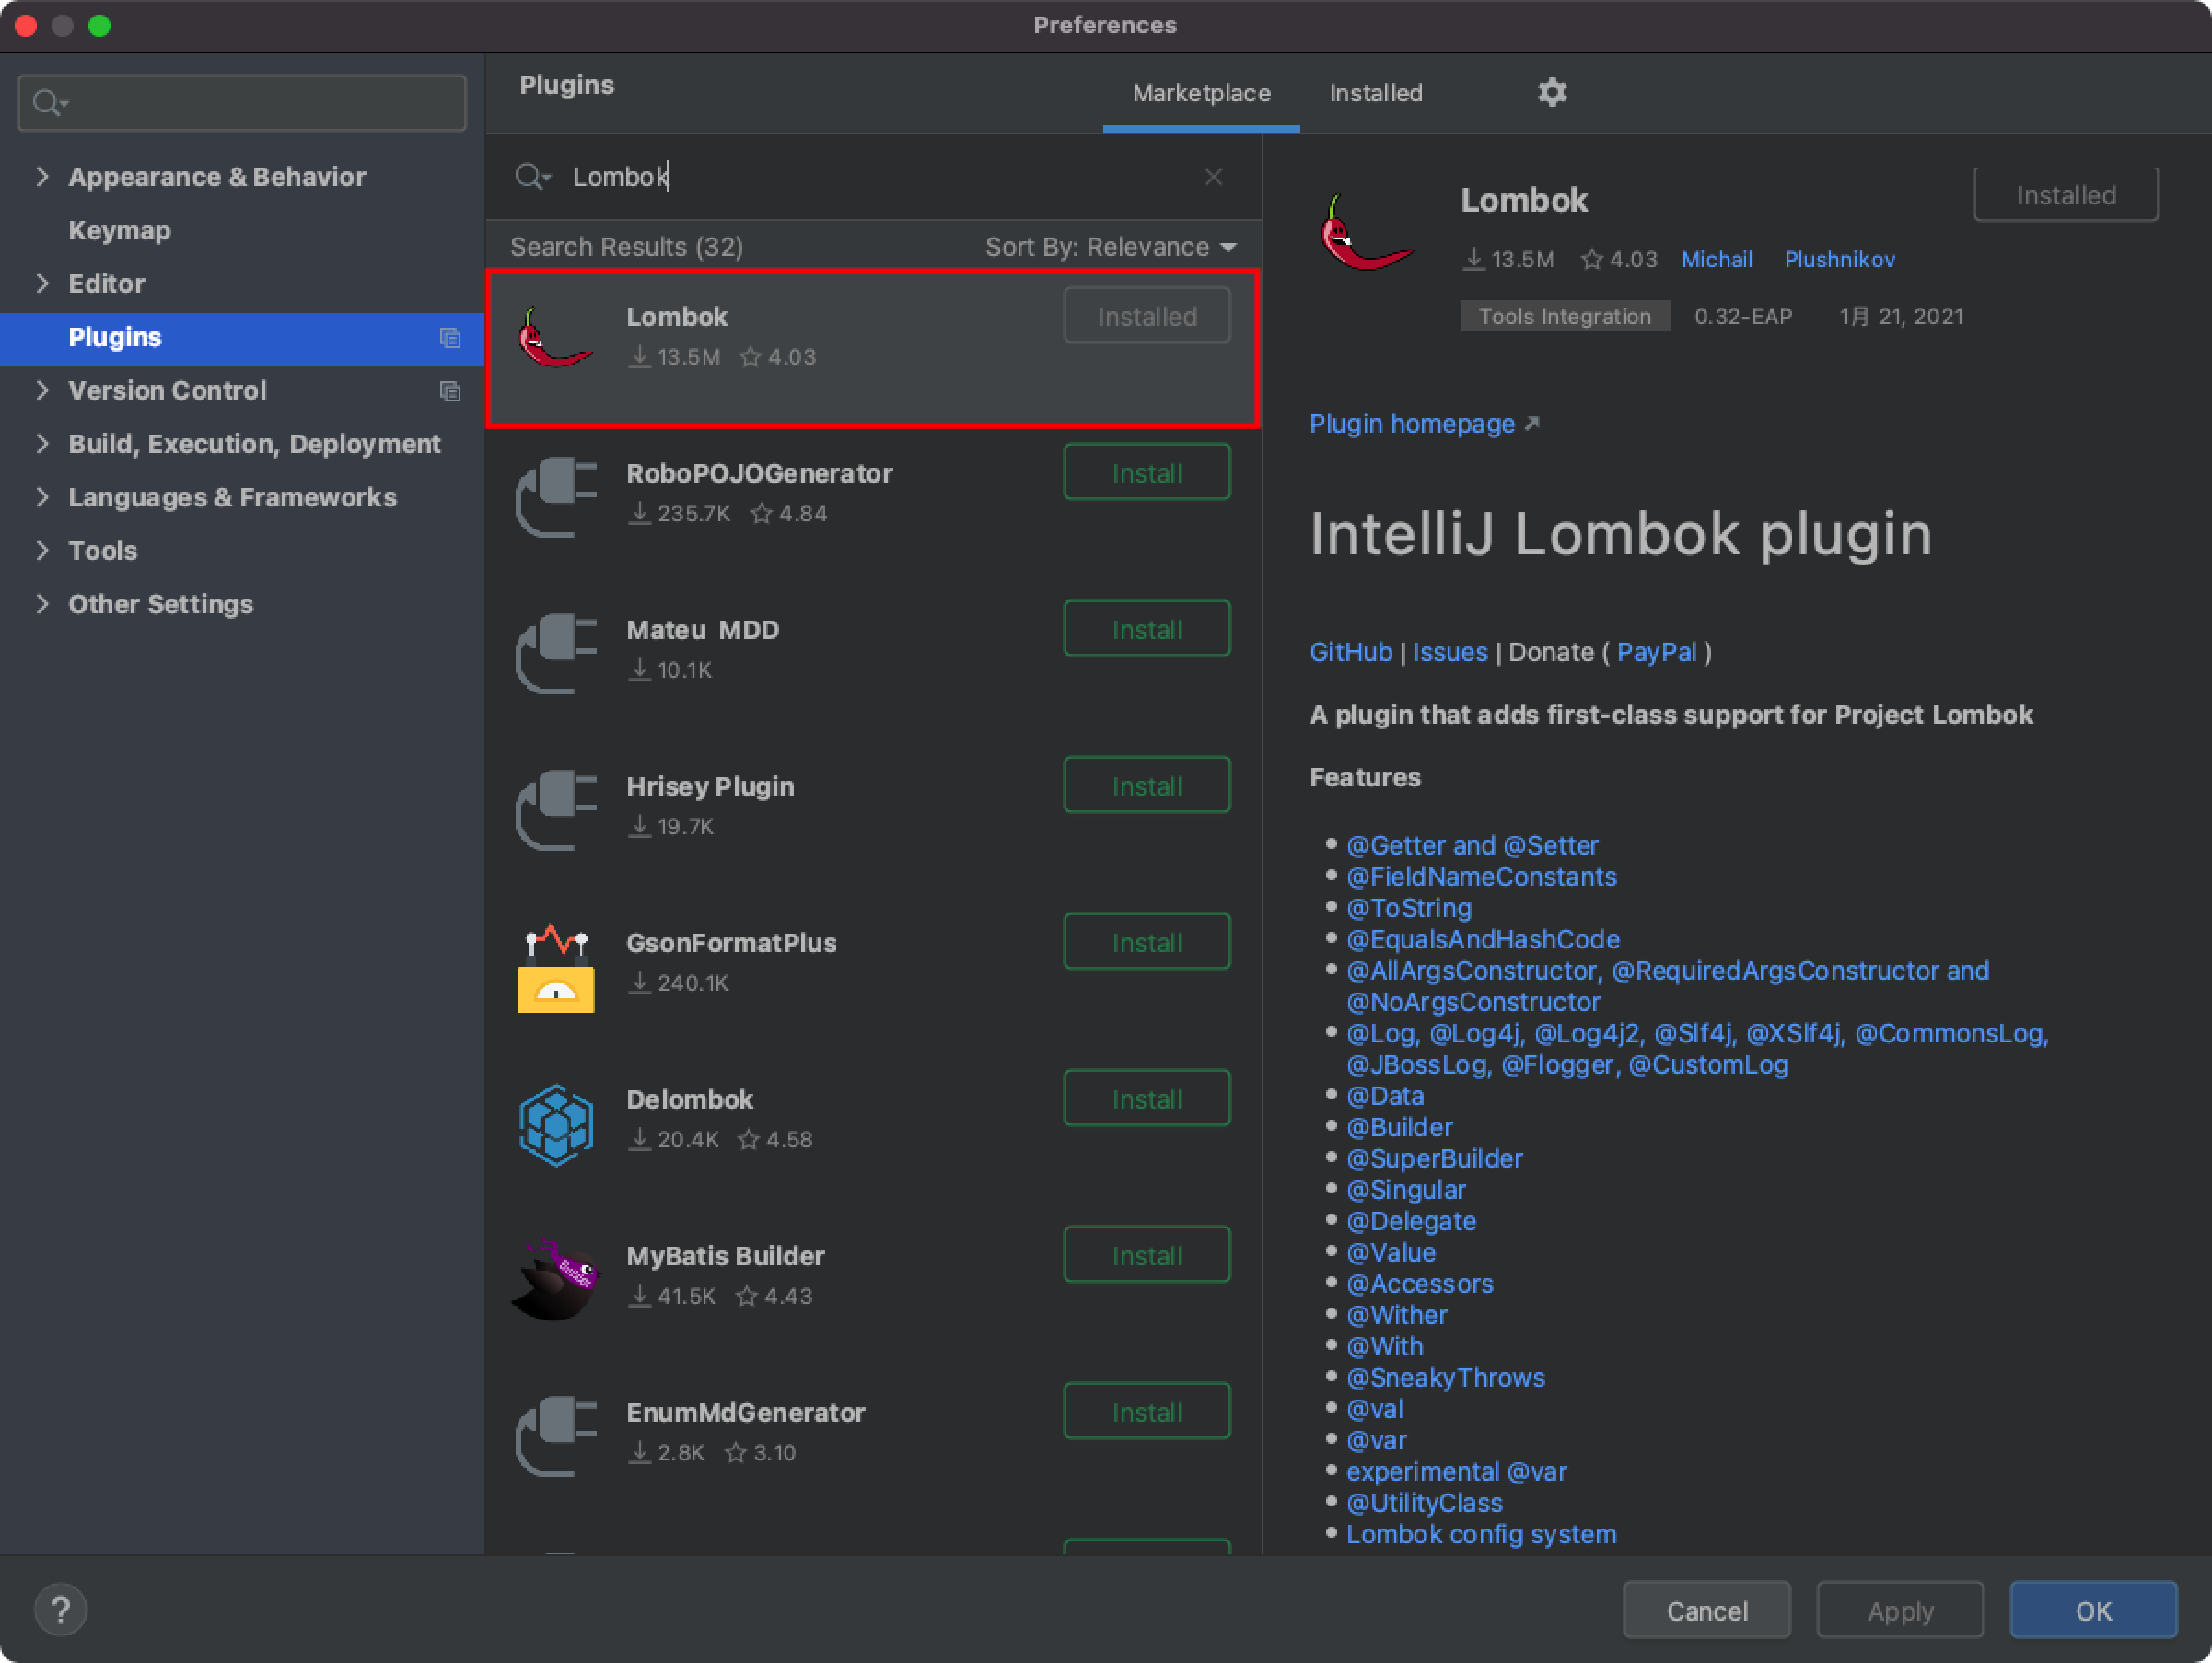Click the project-level icon beside Plugins
This screenshot has height=1663, width=2212.
pyautogui.click(x=450, y=338)
